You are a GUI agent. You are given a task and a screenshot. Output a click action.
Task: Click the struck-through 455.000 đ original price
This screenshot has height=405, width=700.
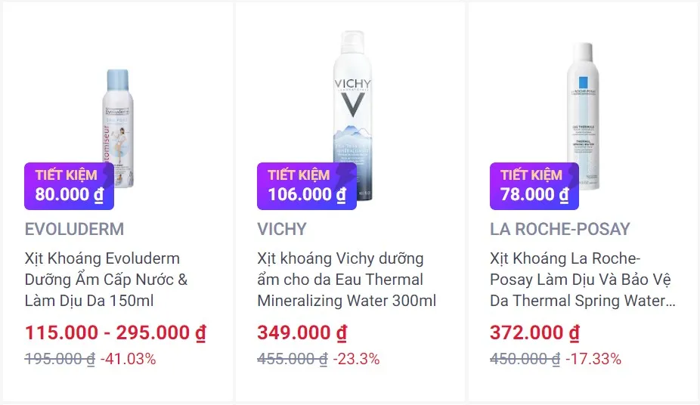[292, 359]
